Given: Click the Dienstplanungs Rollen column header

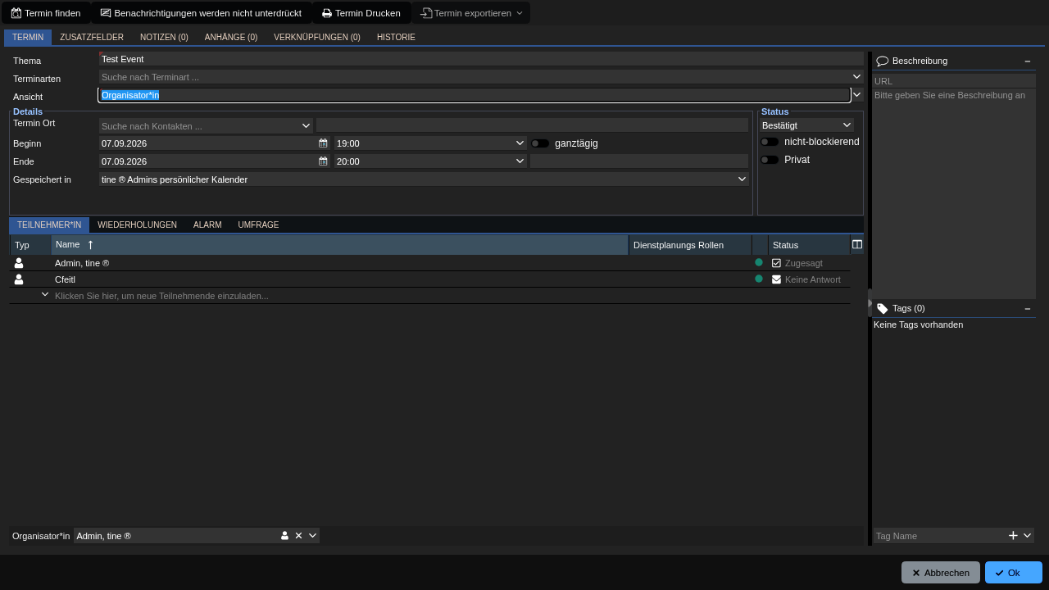Looking at the screenshot, I should (x=690, y=245).
